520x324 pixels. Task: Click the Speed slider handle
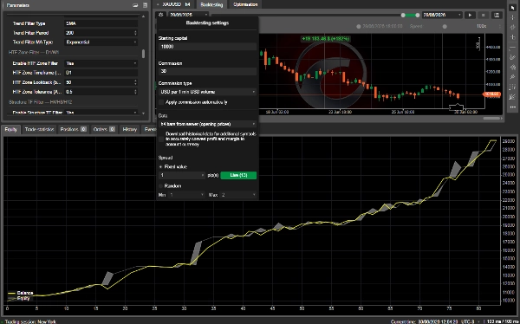[x=445, y=27]
